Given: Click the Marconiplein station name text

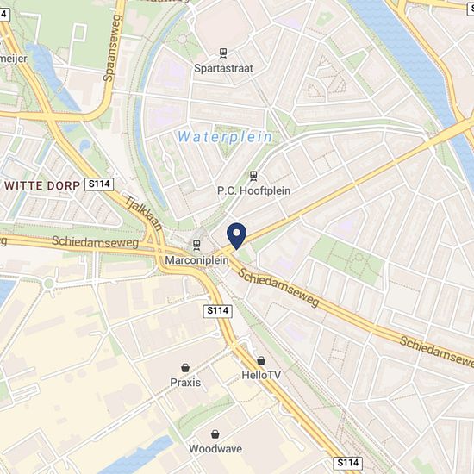Looking at the screenshot, I should pyautogui.click(x=196, y=260).
